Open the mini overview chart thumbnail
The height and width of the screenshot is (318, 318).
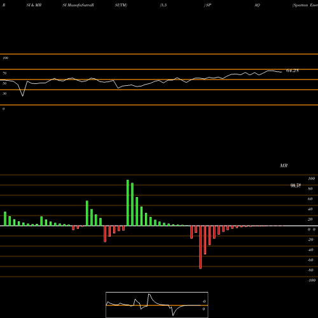pos(157,305)
